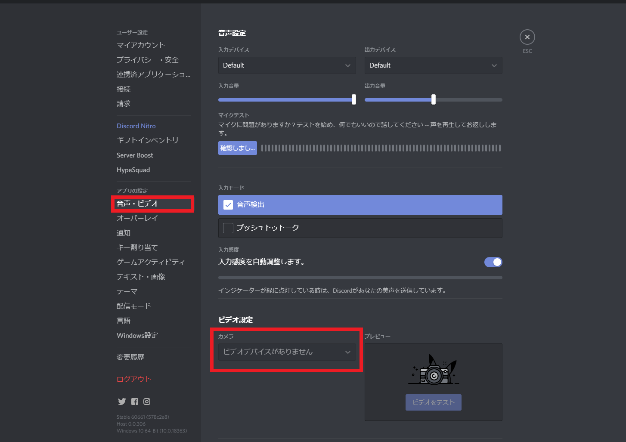This screenshot has width=626, height=442.
Task: Open Discord's Twitter page icon
Action: (x=122, y=402)
